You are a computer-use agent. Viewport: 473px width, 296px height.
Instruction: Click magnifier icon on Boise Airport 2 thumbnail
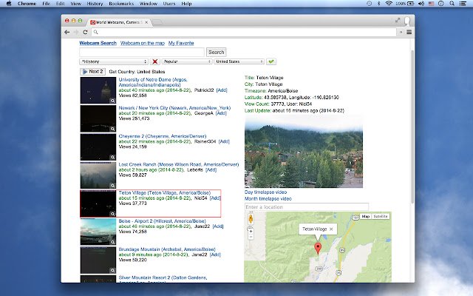[112, 242]
